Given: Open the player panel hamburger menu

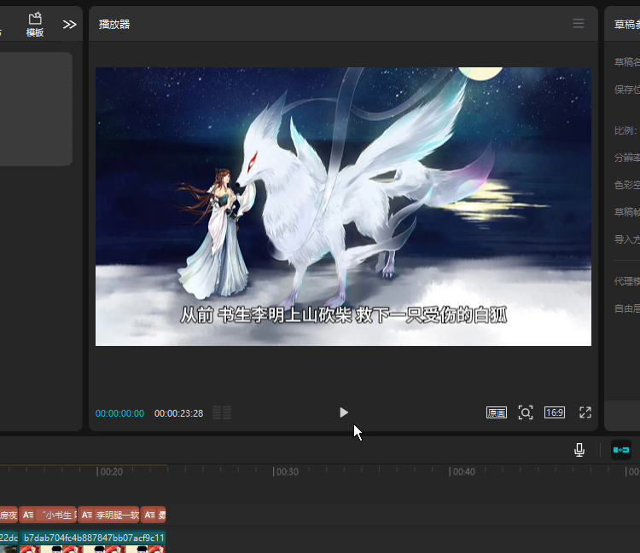Looking at the screenshot, I should click(x=579, y=23).
